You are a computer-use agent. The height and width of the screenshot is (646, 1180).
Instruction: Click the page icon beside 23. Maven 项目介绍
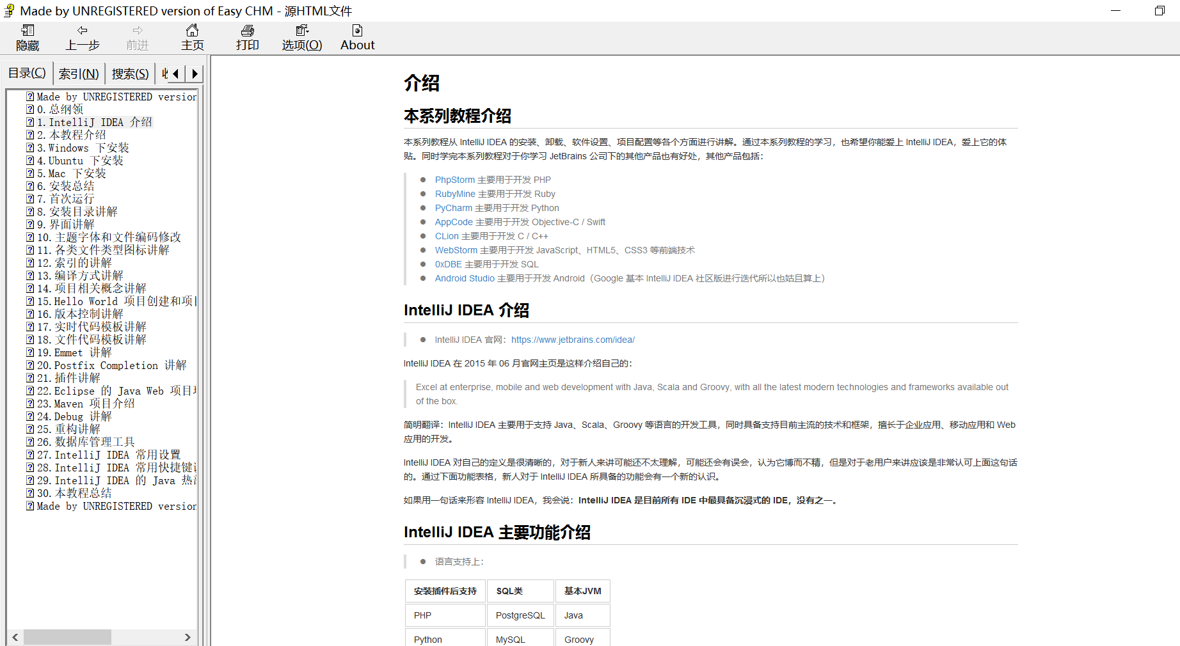coord(30,404)
